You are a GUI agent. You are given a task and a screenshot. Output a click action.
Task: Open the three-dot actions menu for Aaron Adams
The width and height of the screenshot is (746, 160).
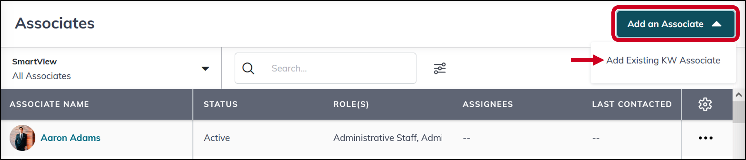[705, 138]
